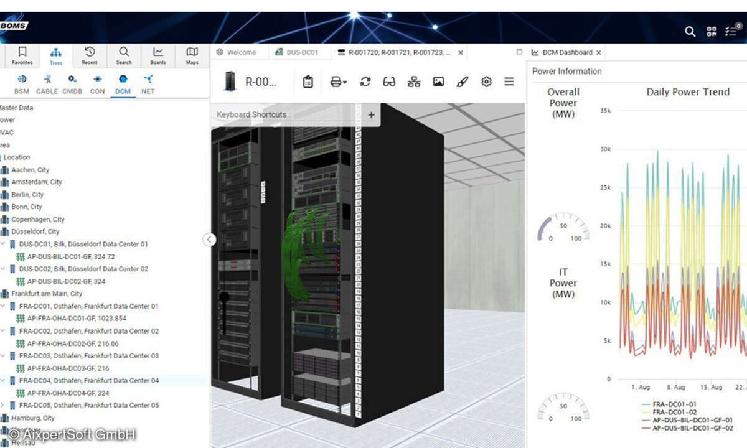Collapse the FRA-DC01 Osthafen tree node
The image size is (747, 448).
[x=4, y=306]
